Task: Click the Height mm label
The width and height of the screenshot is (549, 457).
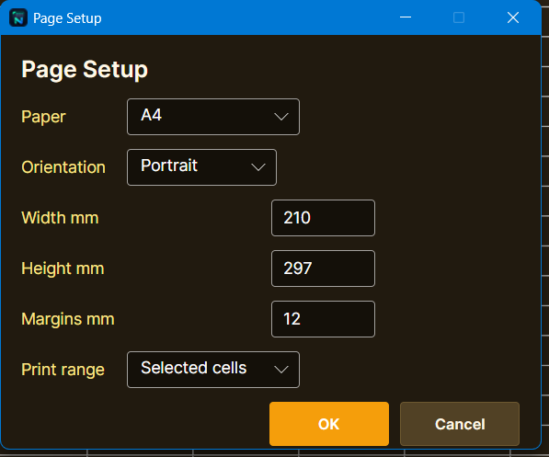Action: click(63, 268)
